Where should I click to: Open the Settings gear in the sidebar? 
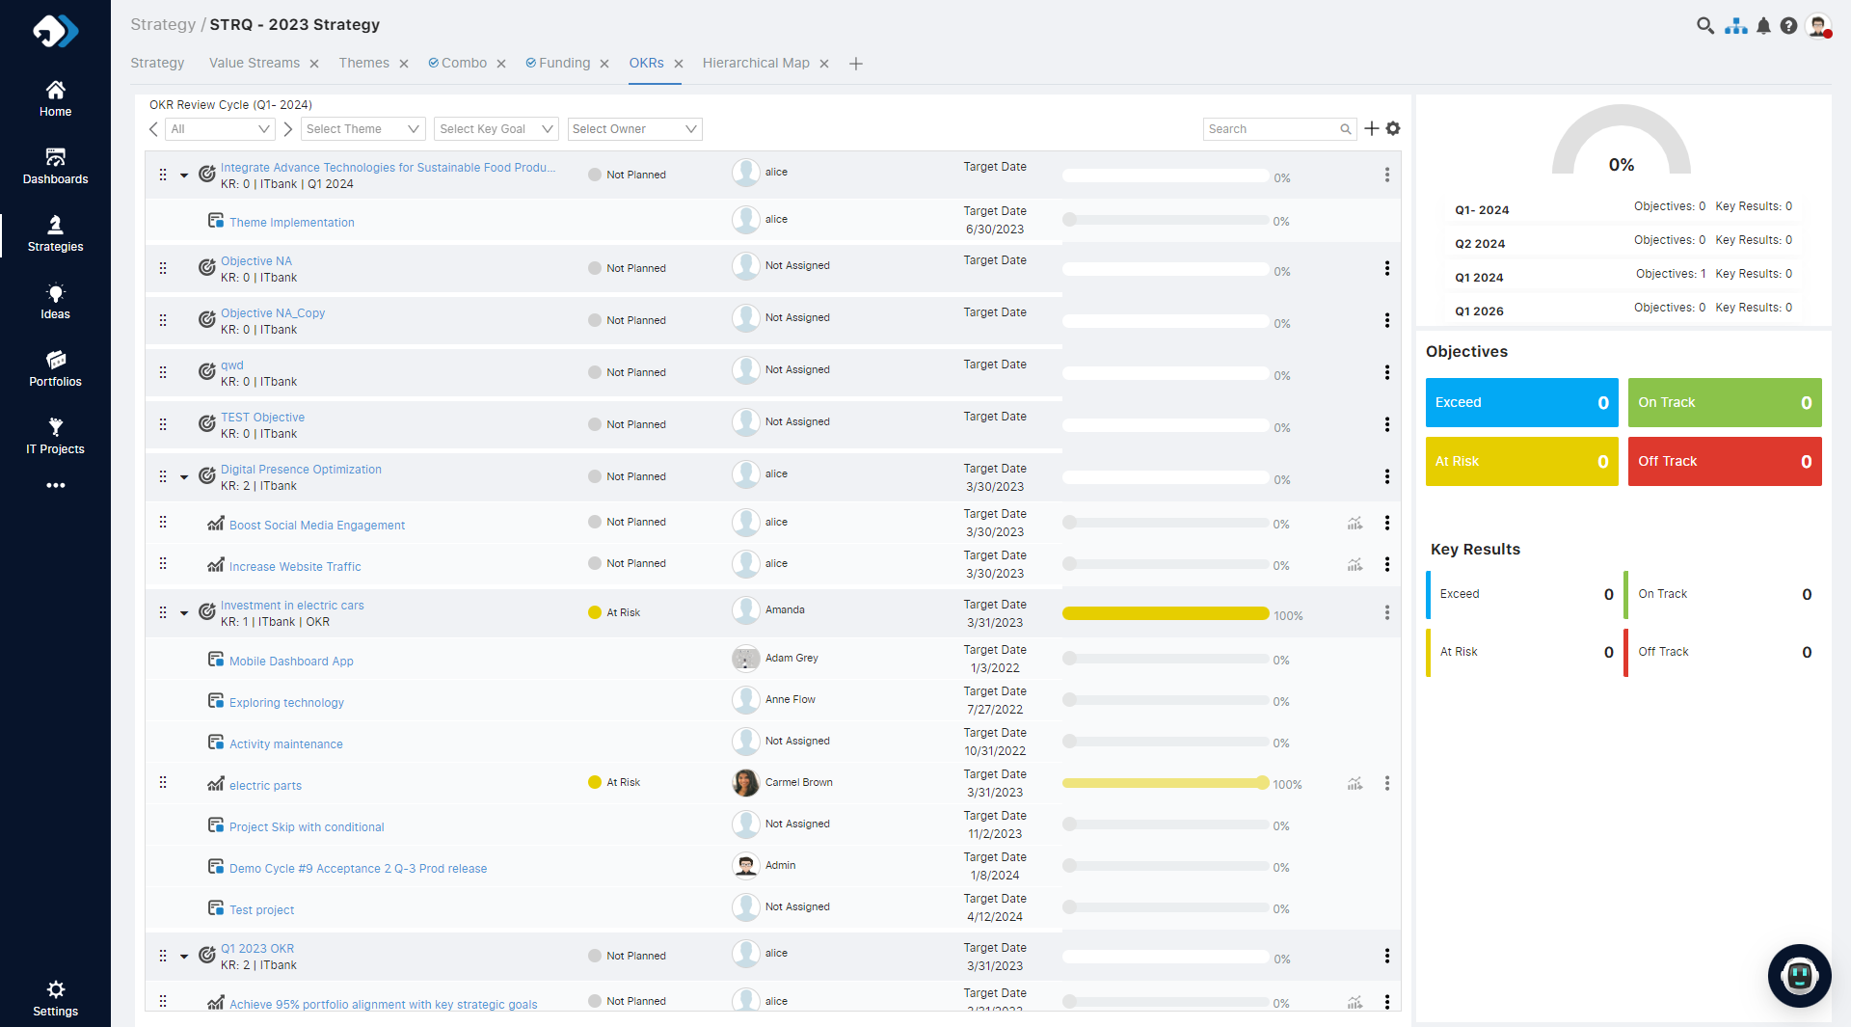[55, 998]
